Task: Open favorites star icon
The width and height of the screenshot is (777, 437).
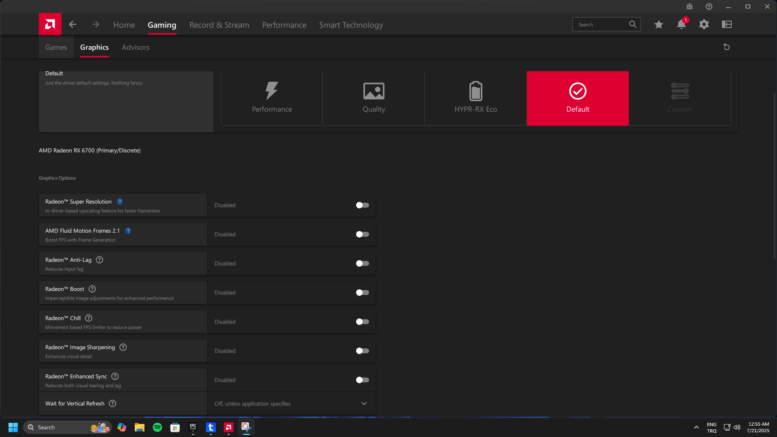Action: coord(659,25)
